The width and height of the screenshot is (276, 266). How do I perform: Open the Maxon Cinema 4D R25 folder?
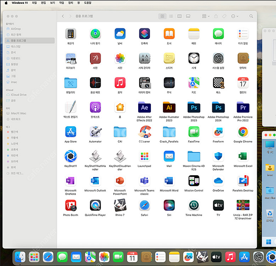coord(193,156)
